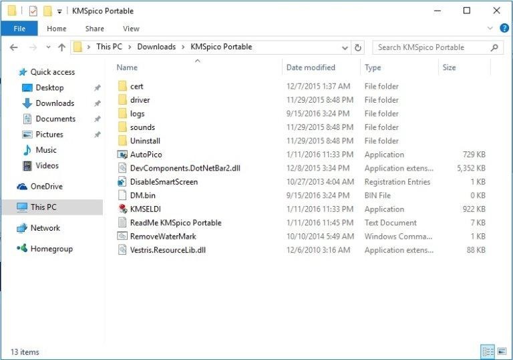Click the New folder icon in quick access toolbar

tap(47, 11)
